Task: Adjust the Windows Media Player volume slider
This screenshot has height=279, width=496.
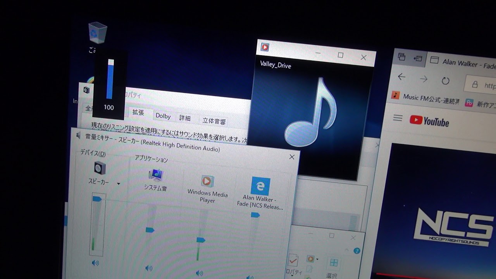Action: 201,240
